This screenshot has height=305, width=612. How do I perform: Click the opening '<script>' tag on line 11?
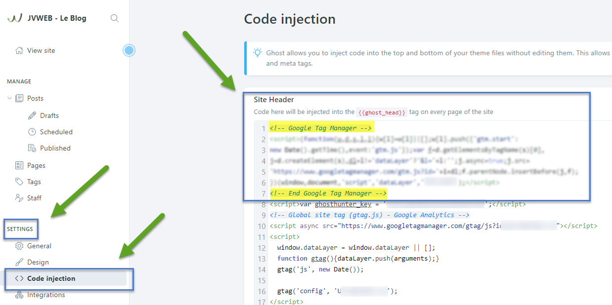[285, 237]
